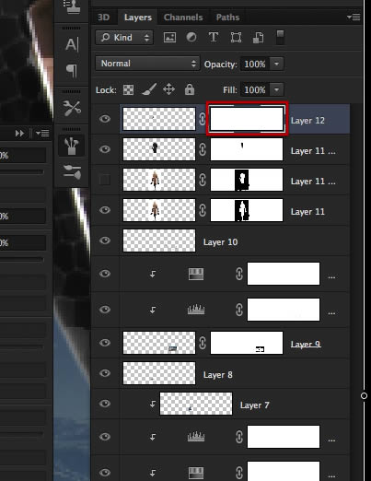Click the Fill 100% value field
This screenshot has height=481, width=371.
255,90
